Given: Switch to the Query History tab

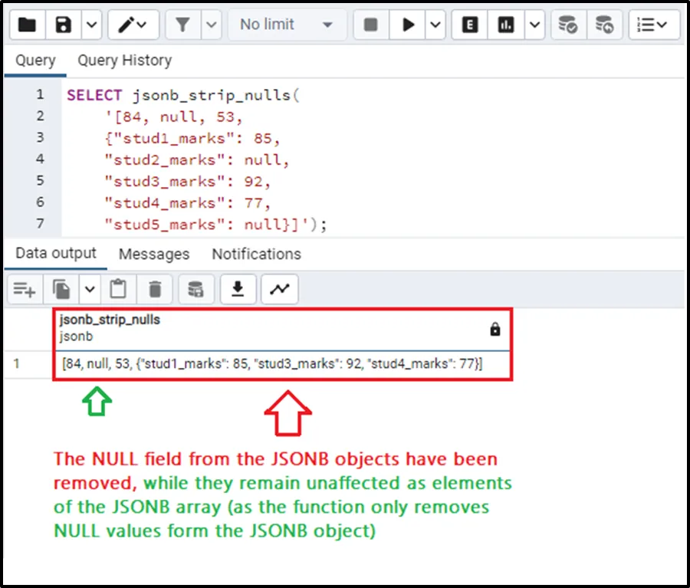Looking at the screenshot, I should (x=124, y=61).
